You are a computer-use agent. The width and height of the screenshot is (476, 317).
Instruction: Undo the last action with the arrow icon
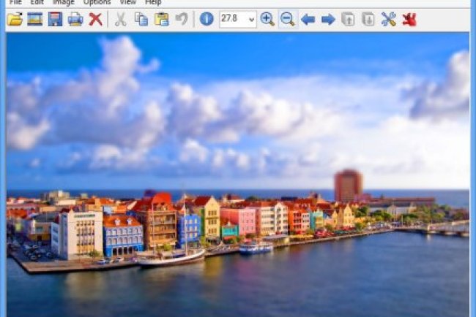pyautogui.click(x=182, y=20)
